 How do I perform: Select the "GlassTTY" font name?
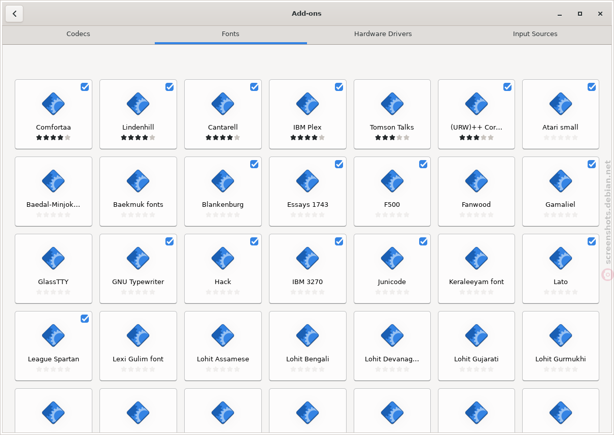(x=53, y=282)
